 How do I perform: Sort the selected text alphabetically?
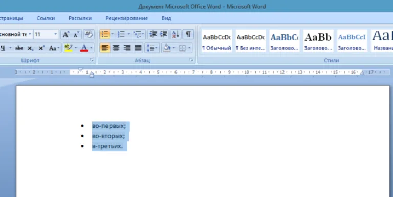coord(176,34)
